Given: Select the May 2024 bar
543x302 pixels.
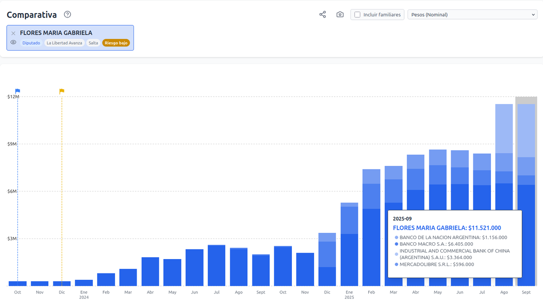Looking at the screenshot, I should click(172, 272).
